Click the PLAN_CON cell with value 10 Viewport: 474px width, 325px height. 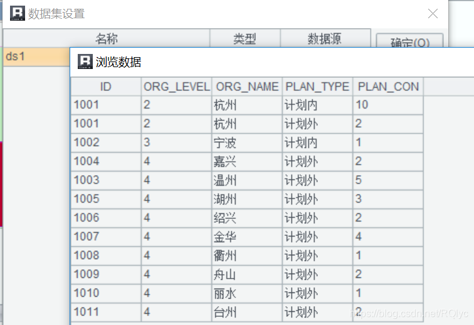pos(388,105)
